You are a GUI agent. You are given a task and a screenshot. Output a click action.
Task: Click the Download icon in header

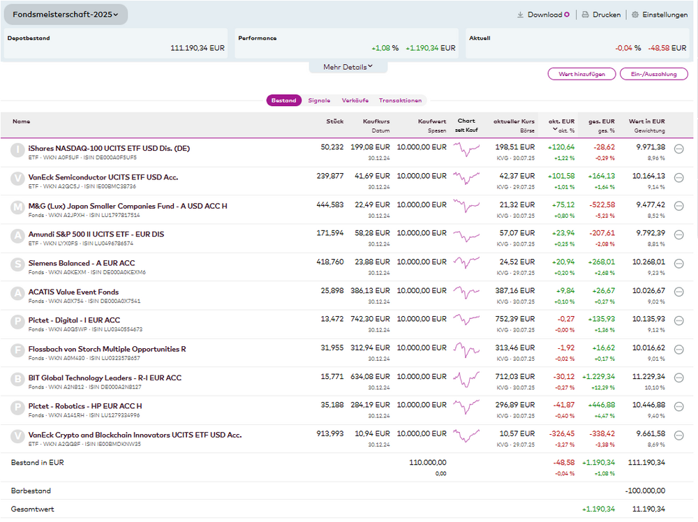[520, 15]
